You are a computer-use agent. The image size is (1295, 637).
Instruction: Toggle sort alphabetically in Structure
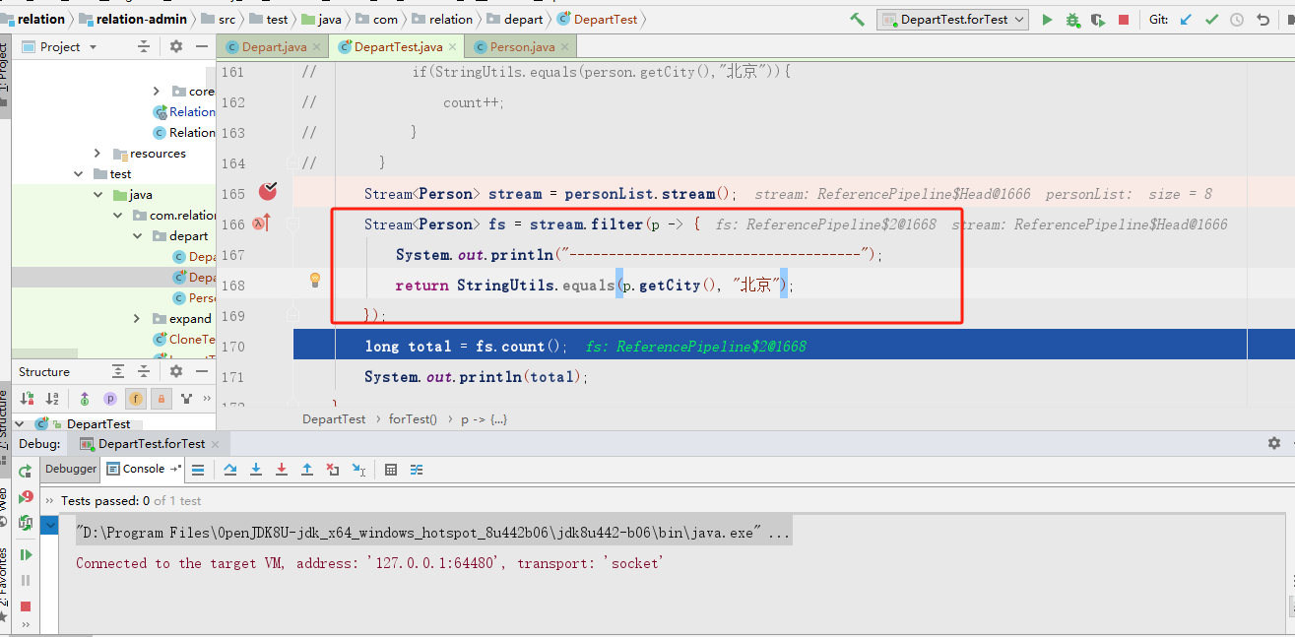tap(53, 399)
